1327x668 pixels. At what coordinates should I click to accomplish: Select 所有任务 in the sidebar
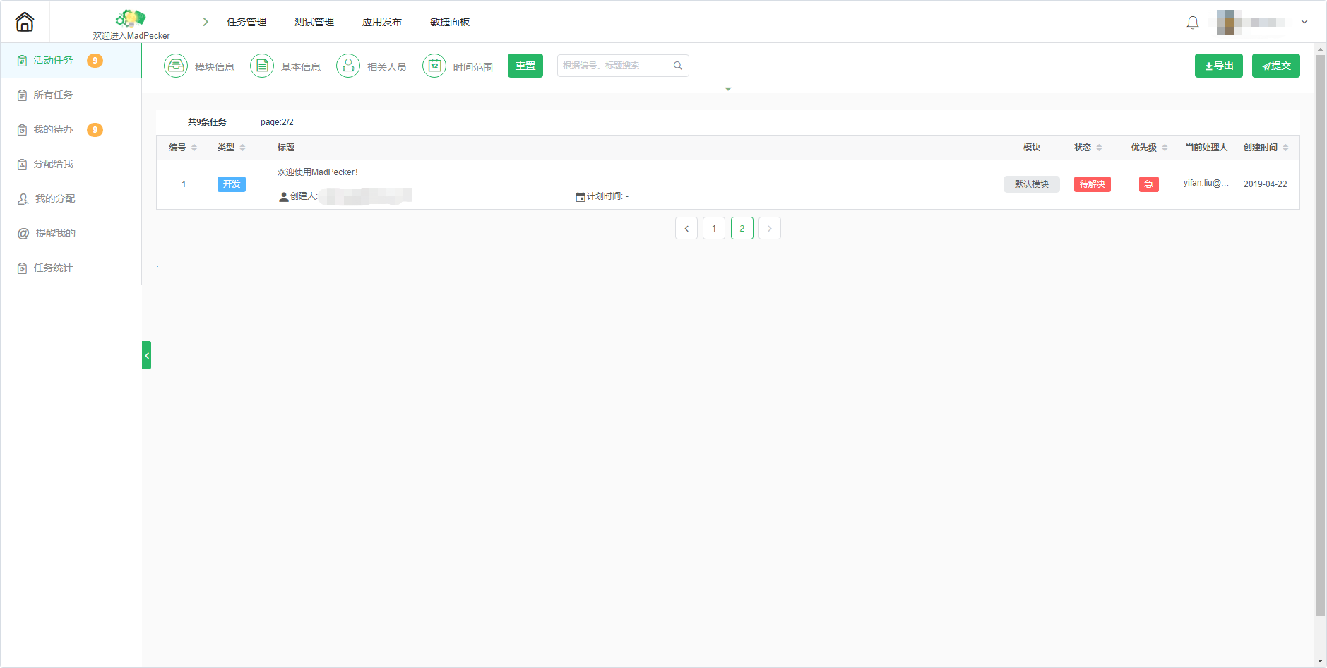[x=71, y=95]
